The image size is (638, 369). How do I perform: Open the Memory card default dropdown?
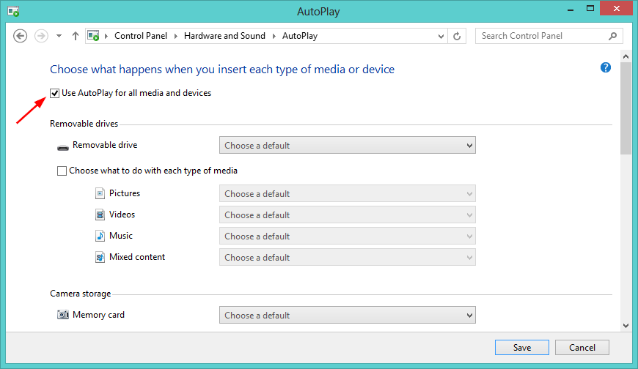[x=347, y=316]
